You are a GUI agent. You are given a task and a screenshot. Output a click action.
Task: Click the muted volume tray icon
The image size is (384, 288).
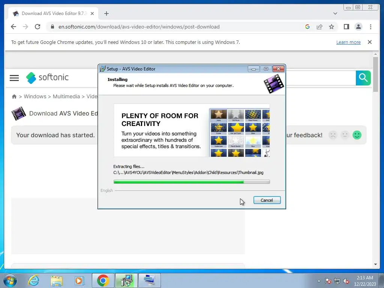[346, 281]
